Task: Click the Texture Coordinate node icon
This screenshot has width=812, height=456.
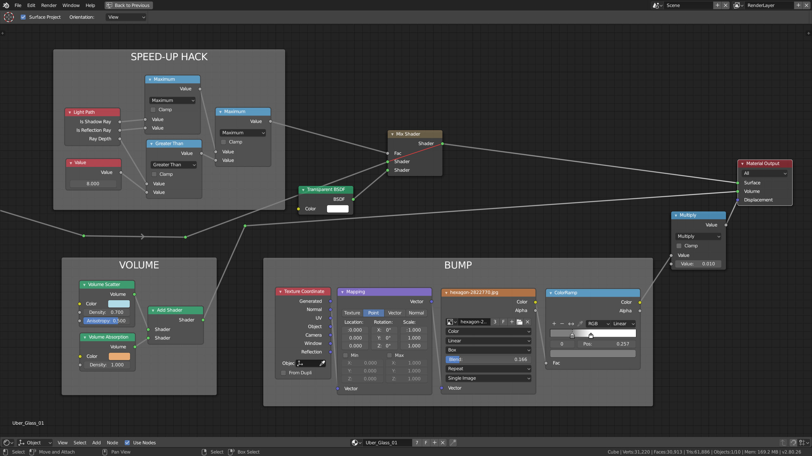Action: [x=280, y=292]
